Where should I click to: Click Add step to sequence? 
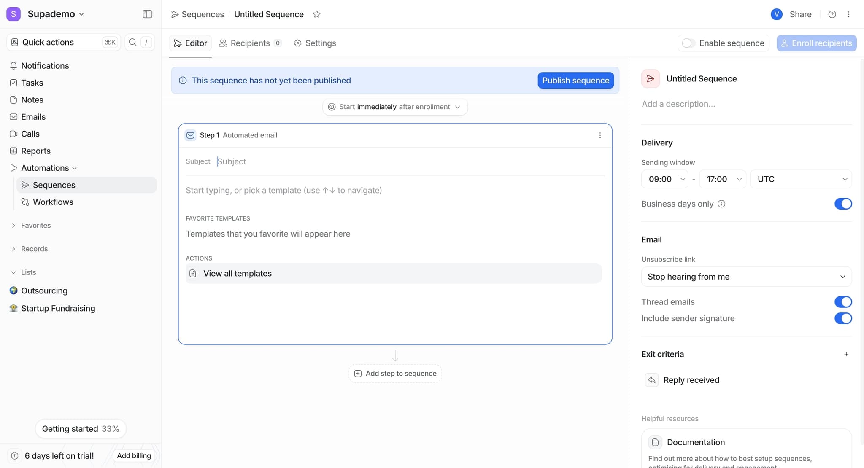tap(395, 374)
